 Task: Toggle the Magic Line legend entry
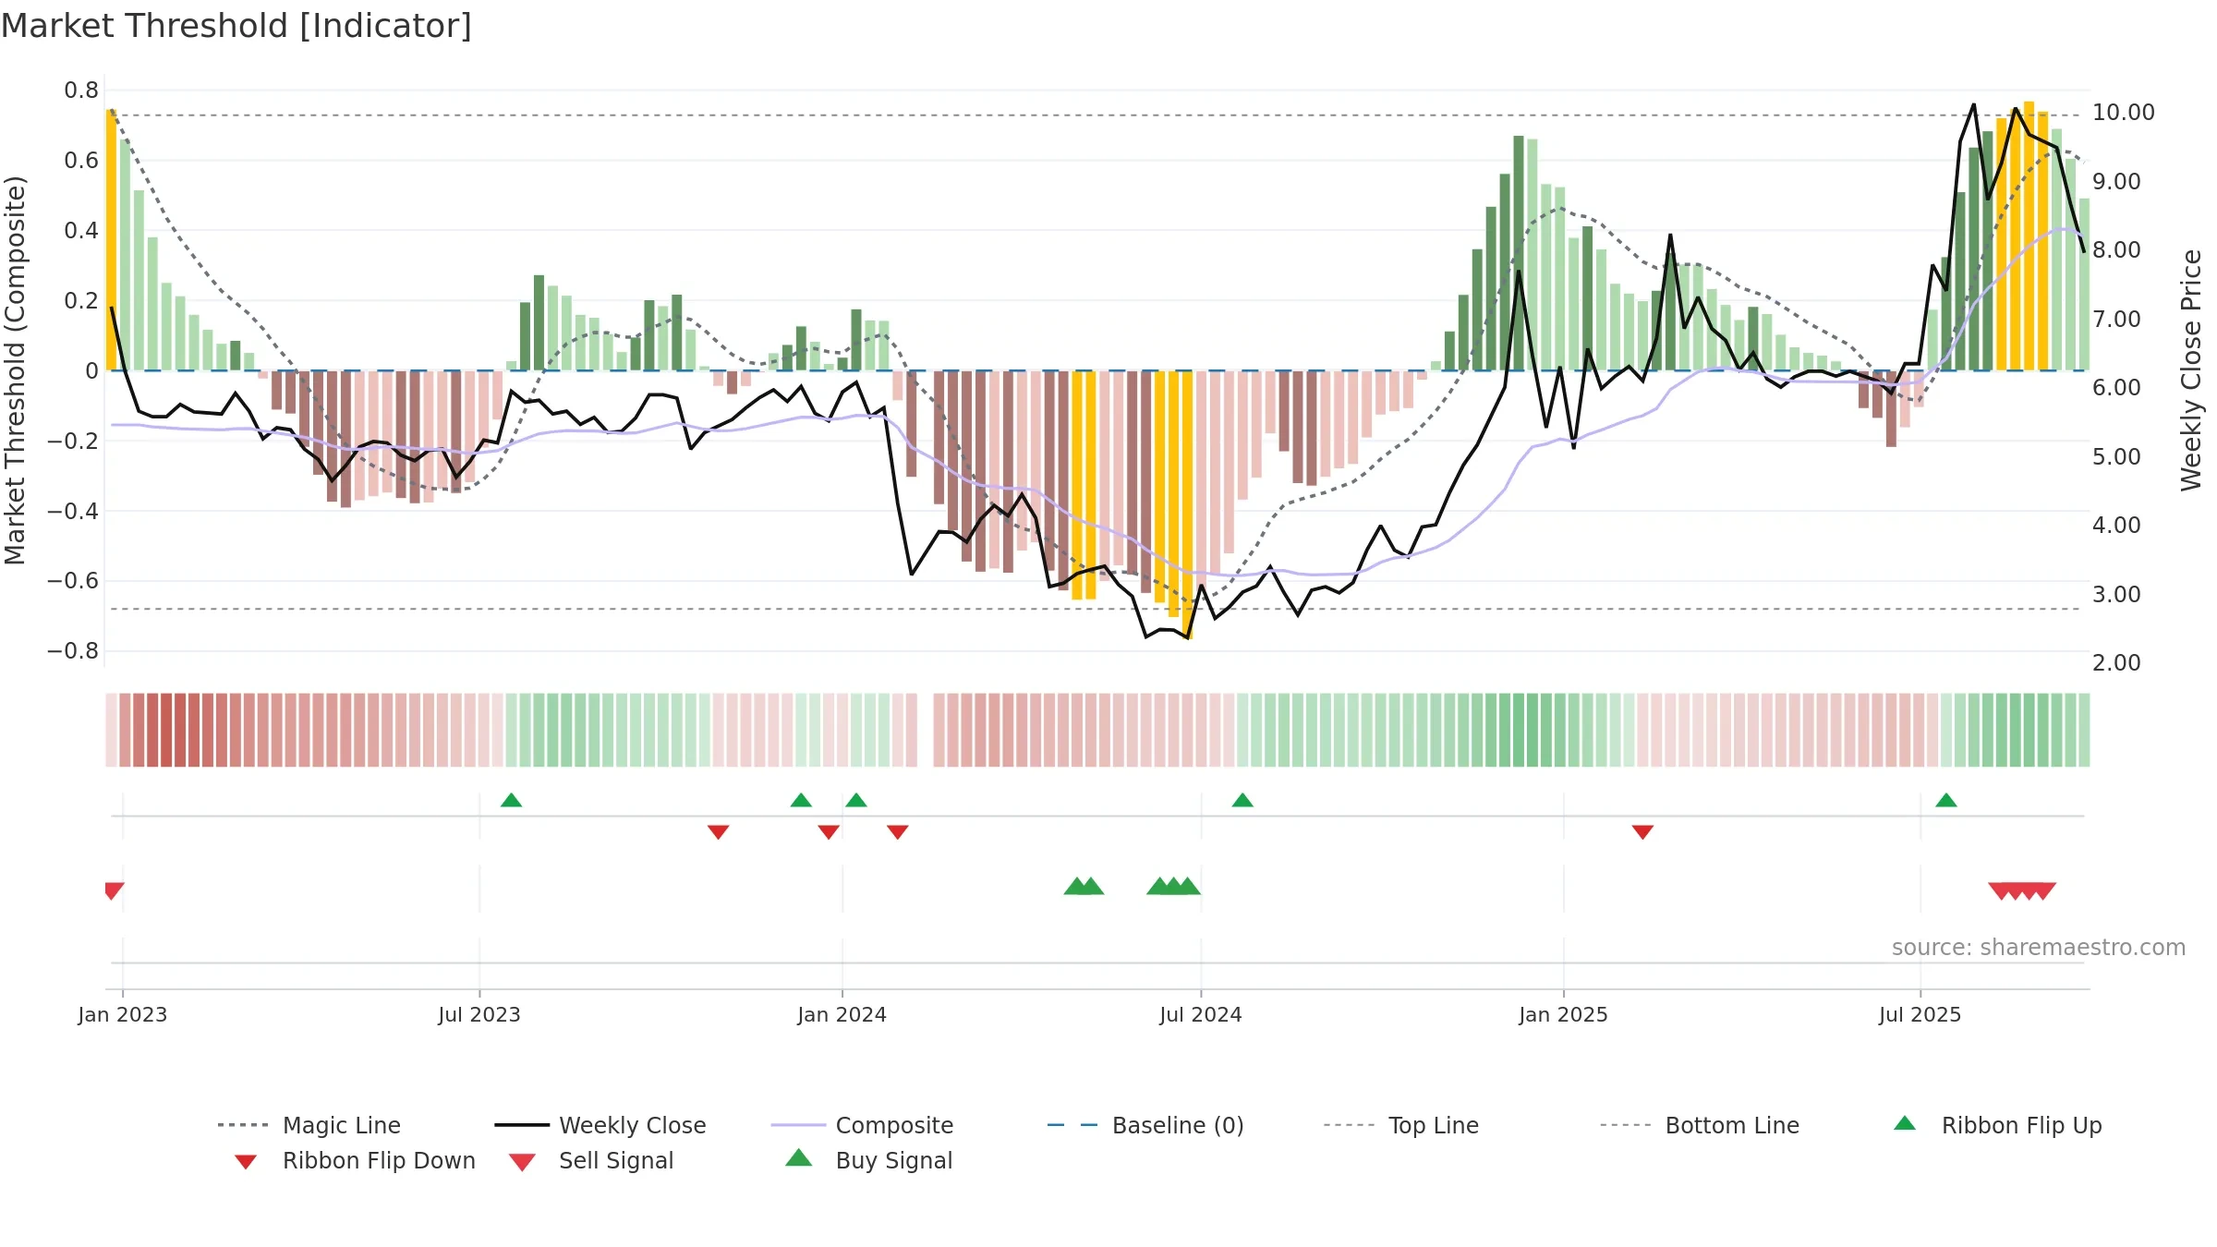309,1125
